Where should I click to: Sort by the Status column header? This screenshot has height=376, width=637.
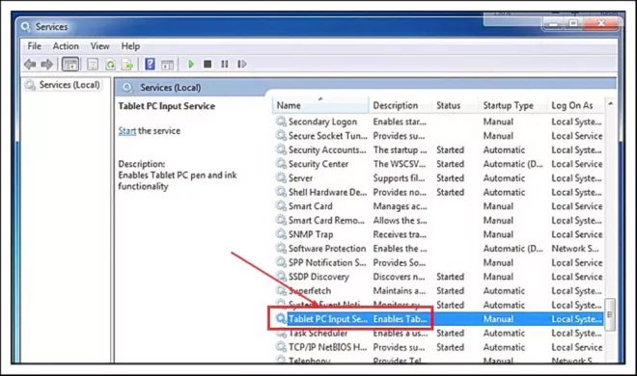pyautogui.click(x=455, y=105)
